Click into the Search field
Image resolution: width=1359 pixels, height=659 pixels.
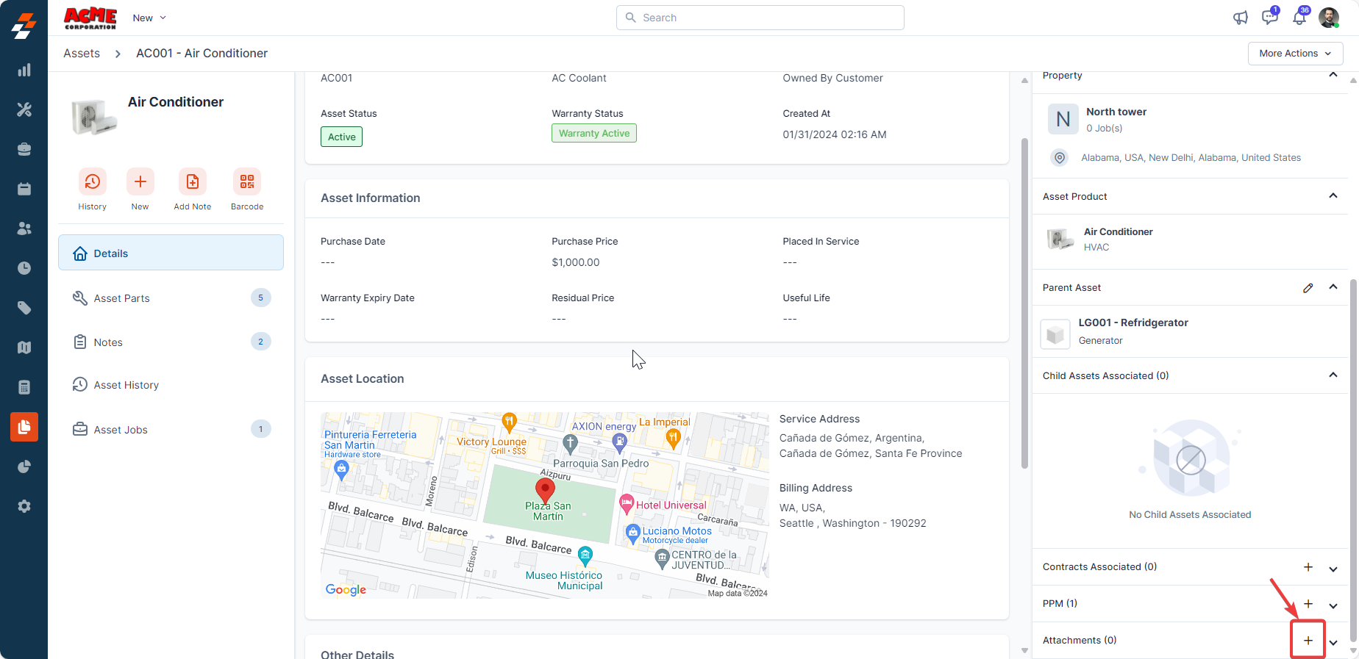pyautogui.click(x=760, y=18)
